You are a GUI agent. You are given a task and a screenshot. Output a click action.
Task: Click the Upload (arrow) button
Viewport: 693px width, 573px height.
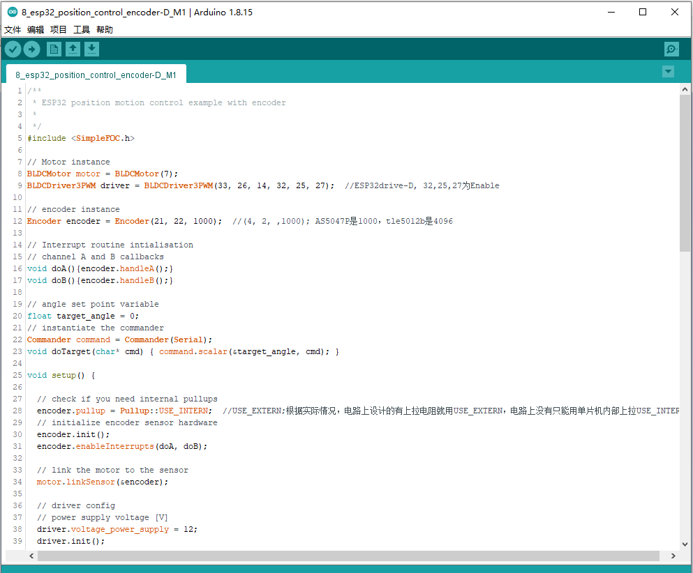click(x=32, y=49)
